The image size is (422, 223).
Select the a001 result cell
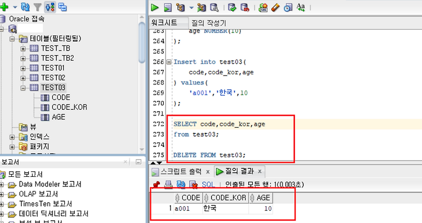[x=188, y=208]
